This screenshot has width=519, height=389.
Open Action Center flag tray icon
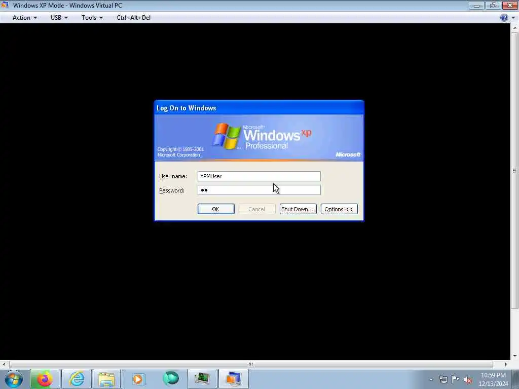coord(456,379)
